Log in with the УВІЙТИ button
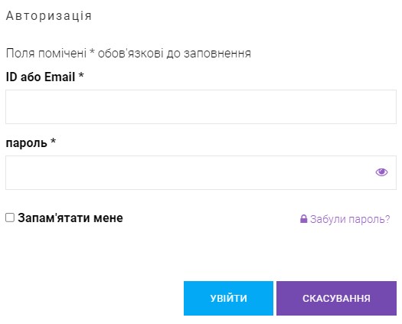402x324 pixels. coord(228,298)
